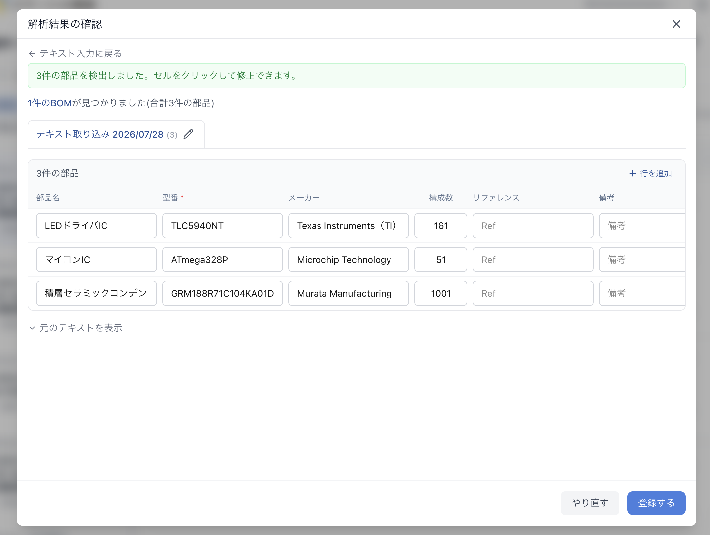Click the 構成数 column header
The width and height of the screenshot is (710, 535).
coord(441,198)
